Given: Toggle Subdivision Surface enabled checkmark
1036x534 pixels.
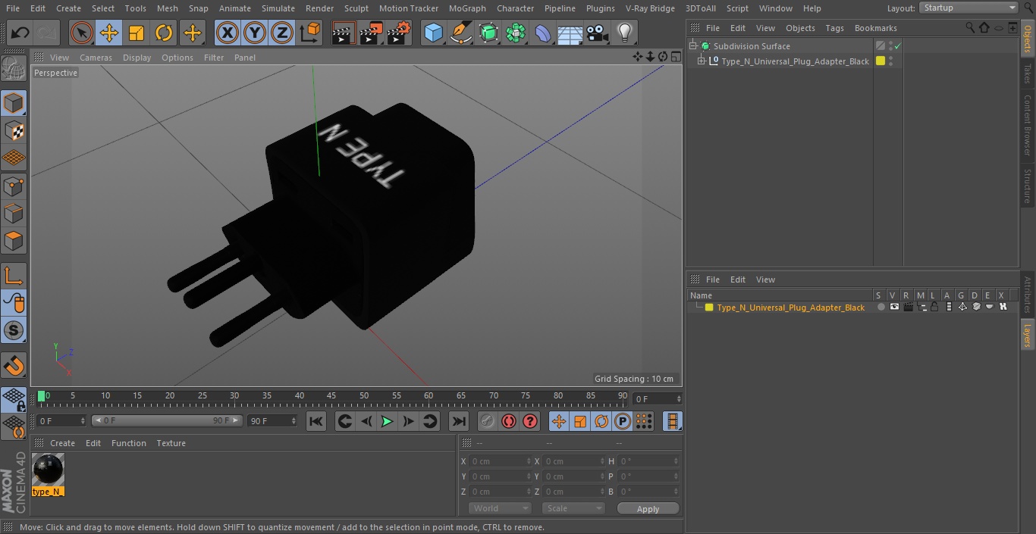Looking at the screenshot, I should pos(897,46).
